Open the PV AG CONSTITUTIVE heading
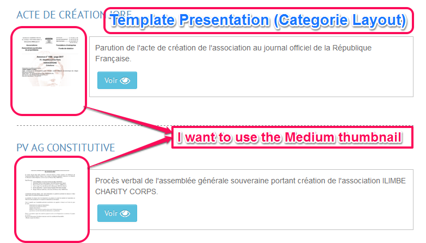This screenshot has width=426, height=243. tap(66, 148)
